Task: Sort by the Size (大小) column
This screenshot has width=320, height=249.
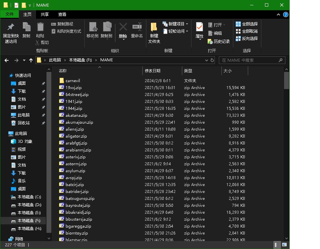Action: pyautogui.click(x=227, y=71)
